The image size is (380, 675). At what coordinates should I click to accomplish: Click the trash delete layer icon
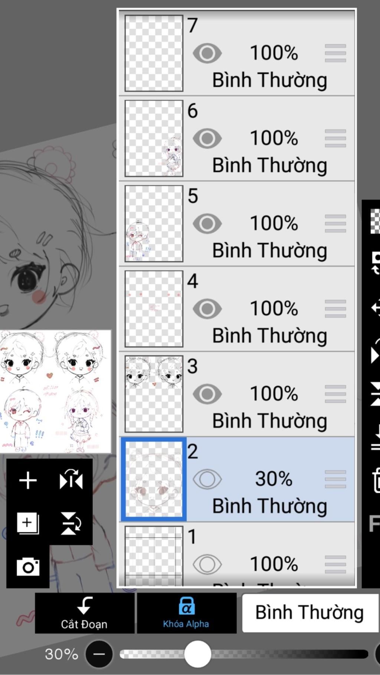click(x=376, y=481)
